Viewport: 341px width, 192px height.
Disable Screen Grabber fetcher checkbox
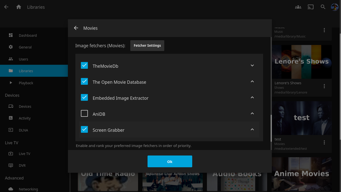(84, 129)
